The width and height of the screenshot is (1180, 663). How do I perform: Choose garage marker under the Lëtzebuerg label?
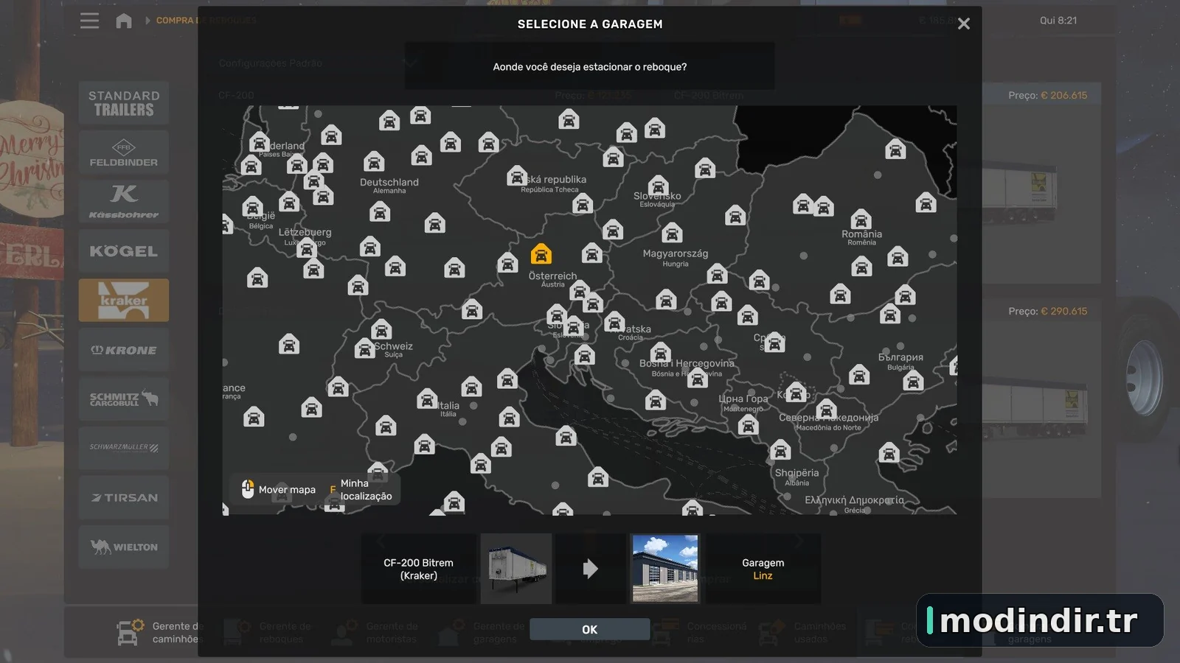(x=307, y=249)
